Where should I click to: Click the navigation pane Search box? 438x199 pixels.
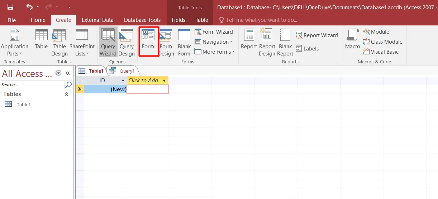click(x=33, y=85)
